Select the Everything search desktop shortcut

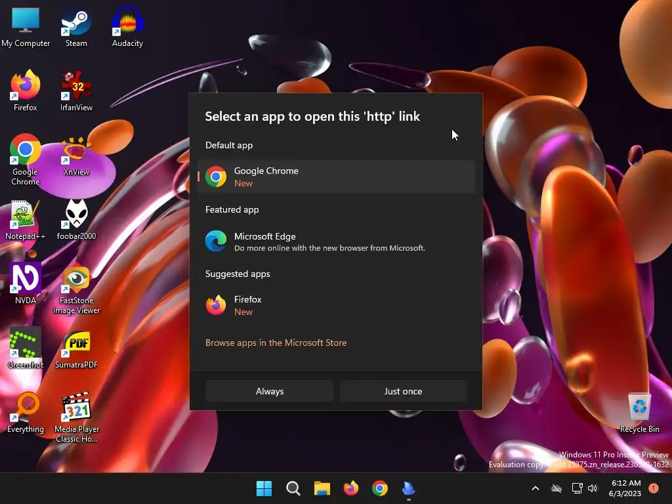point(26,413)
